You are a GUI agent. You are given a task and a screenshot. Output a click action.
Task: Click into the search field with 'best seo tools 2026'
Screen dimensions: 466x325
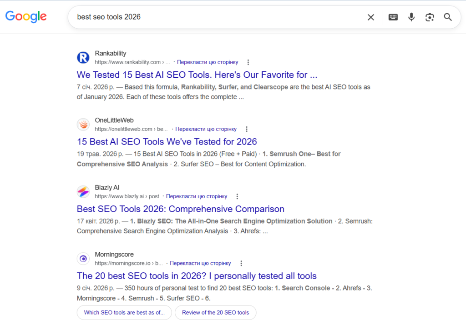[220, 17]
